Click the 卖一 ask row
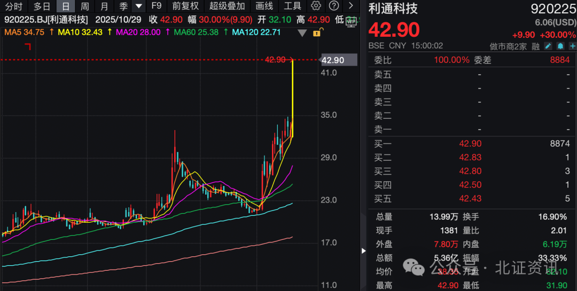577x291 pixels. 472,130
